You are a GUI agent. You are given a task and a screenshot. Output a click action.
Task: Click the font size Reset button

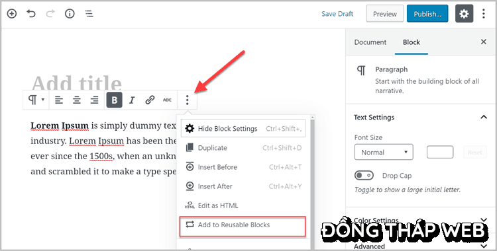(x=475, y=153)
